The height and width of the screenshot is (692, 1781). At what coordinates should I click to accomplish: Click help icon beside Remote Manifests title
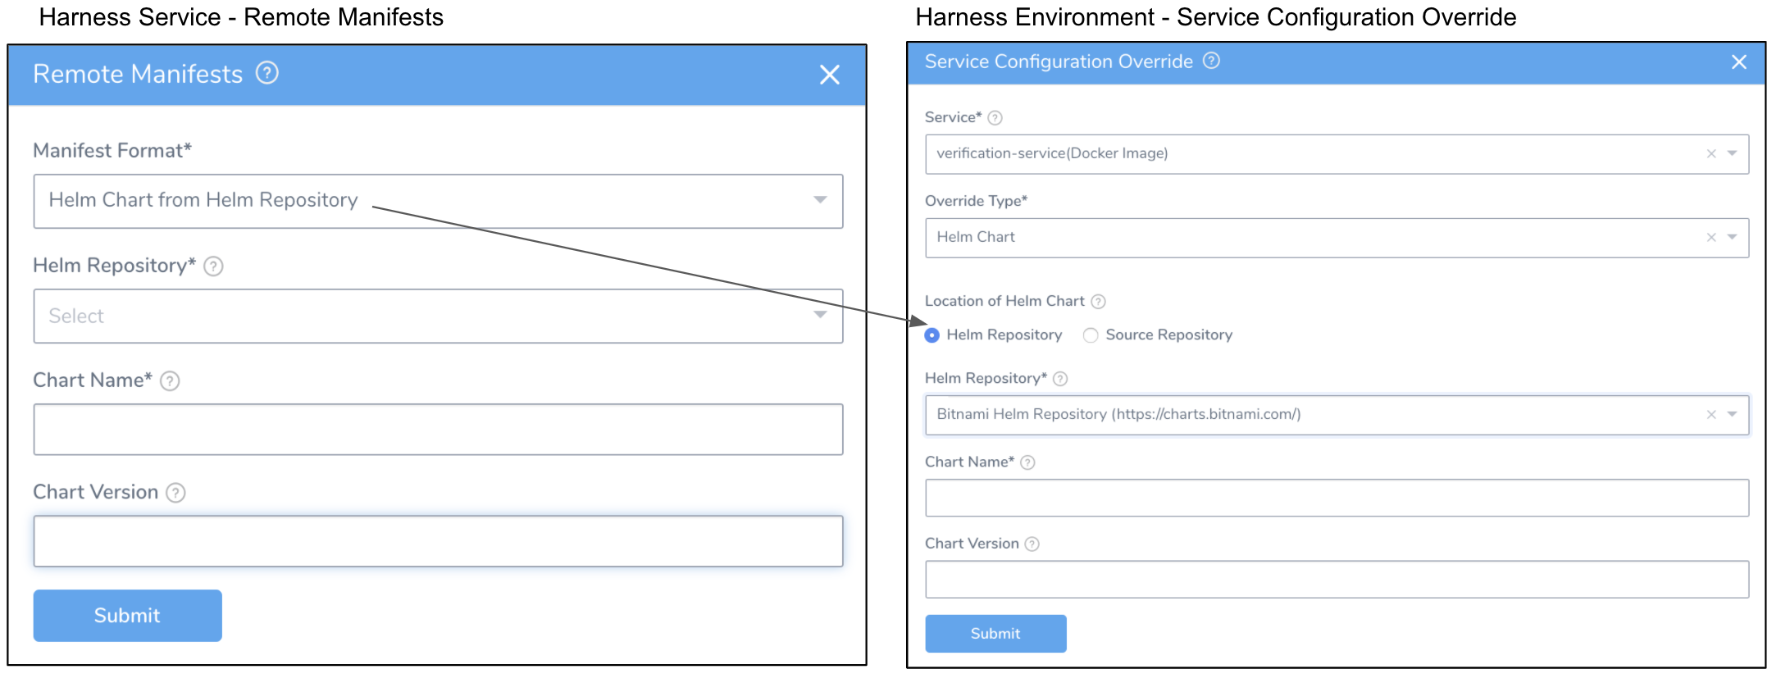point(266,73)
